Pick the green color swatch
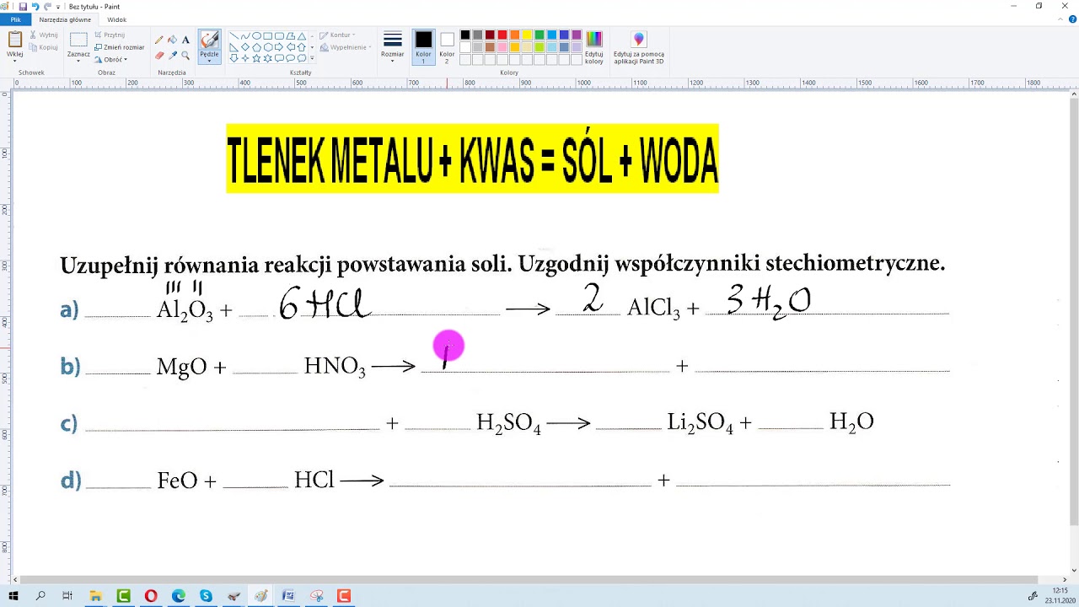Viewport: 1079px width, 607px height. click(539, 35)
